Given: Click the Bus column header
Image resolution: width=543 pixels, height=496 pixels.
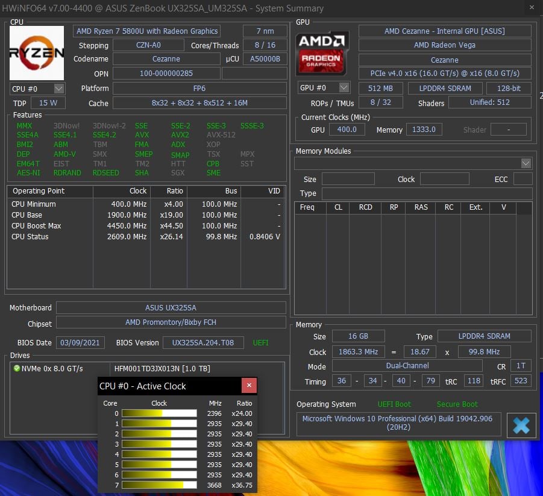Looking at the screenshot, I should coord(214,191).
